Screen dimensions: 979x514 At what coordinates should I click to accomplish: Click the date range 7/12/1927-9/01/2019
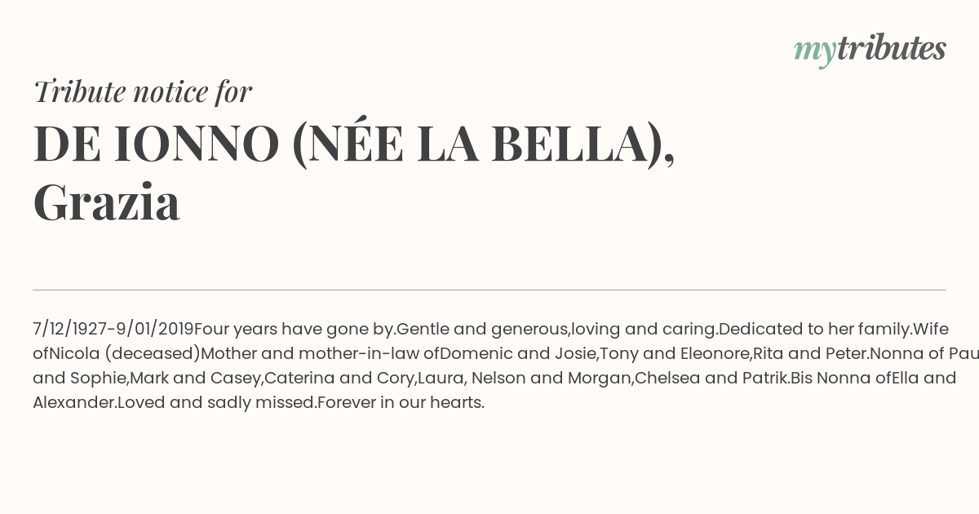point(113,329)
